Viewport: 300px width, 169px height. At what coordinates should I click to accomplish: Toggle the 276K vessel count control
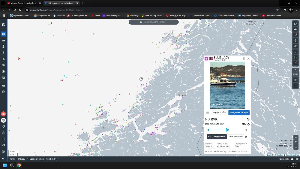295,72
